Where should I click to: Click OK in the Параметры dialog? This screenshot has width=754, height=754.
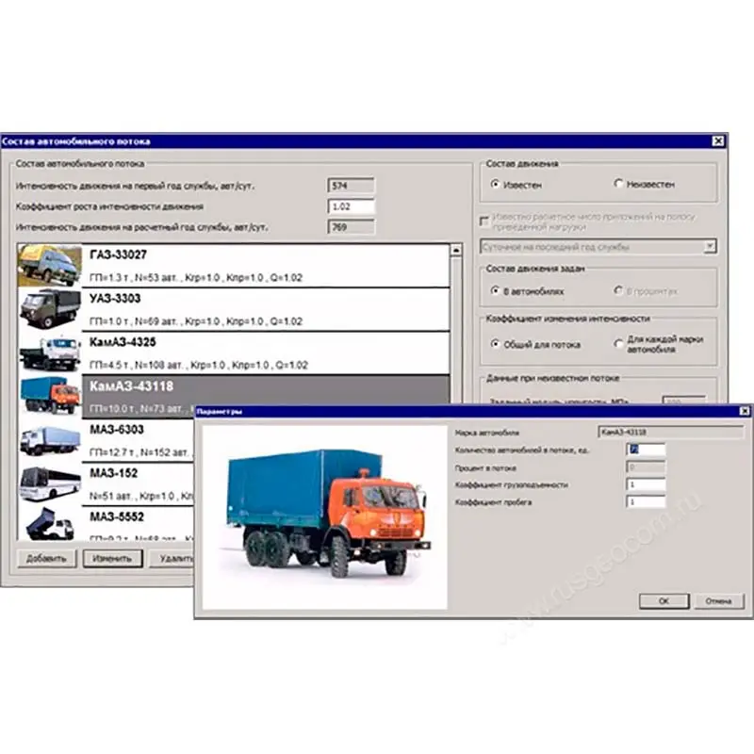coord(664,600)
